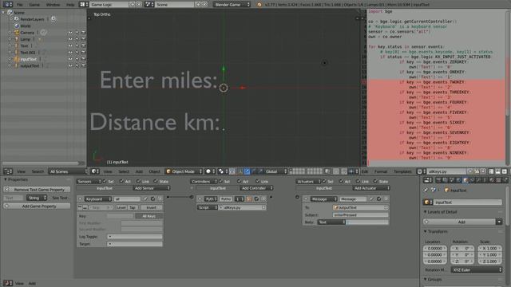The width and height of the screenshot is (511, 287).
Task: Toggle renderability of outputText in outliner
Action: [83, 65]
